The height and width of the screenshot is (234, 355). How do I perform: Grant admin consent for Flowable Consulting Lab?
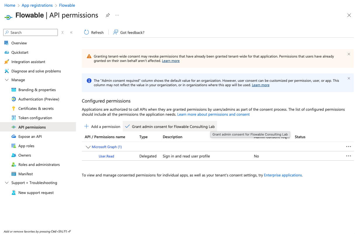coord(170,126)
